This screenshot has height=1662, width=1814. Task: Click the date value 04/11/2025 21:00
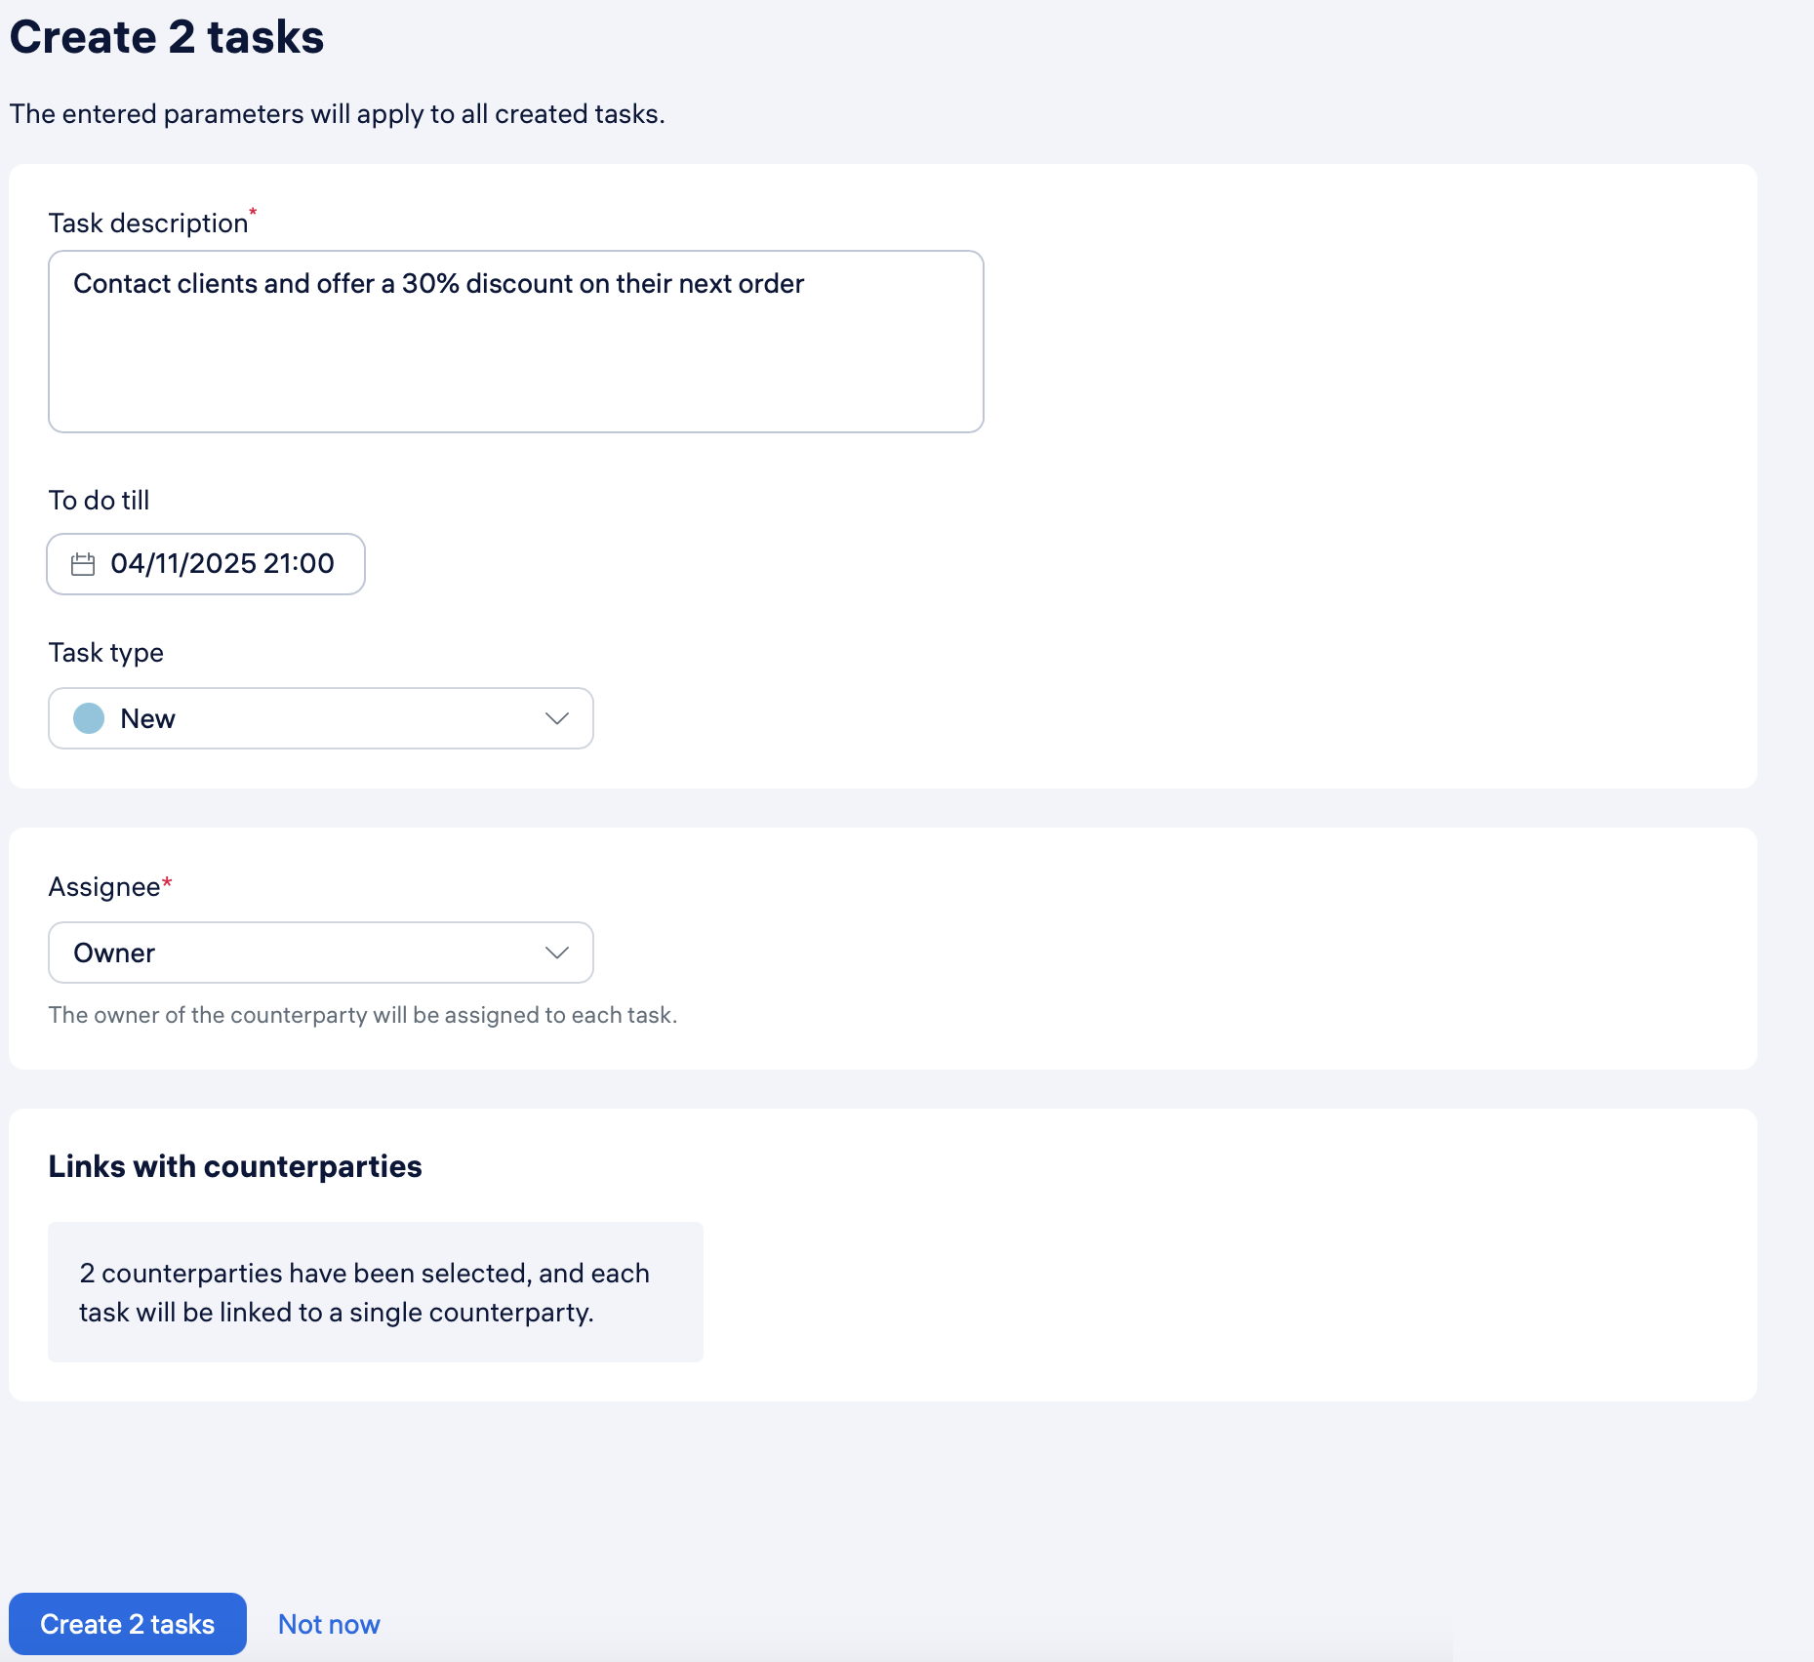click(222, 564)
